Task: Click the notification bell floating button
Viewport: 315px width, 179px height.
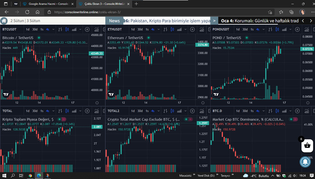Action: coord(305,162)
